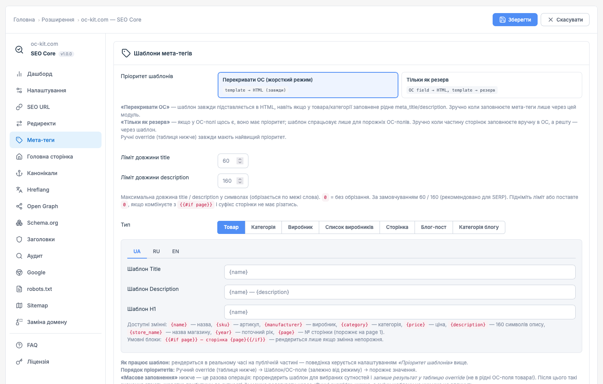This screenshot has height=384, width=603.
Task: Open the Open Graph menu item
Action: tap(55, 206)
